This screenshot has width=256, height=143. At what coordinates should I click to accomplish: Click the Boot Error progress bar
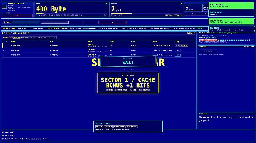(89, 29)
